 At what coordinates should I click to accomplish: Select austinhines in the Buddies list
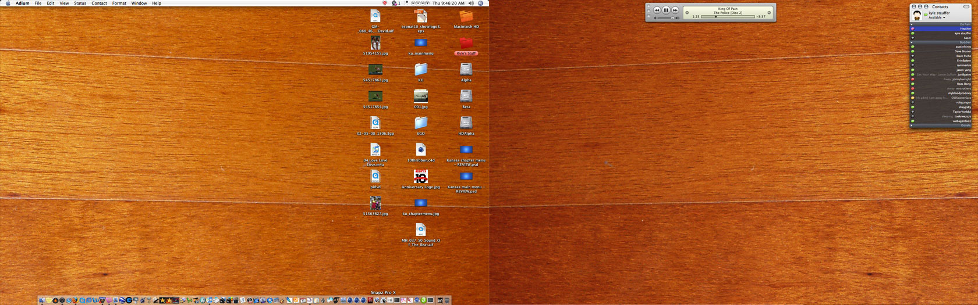pos(941,46)
